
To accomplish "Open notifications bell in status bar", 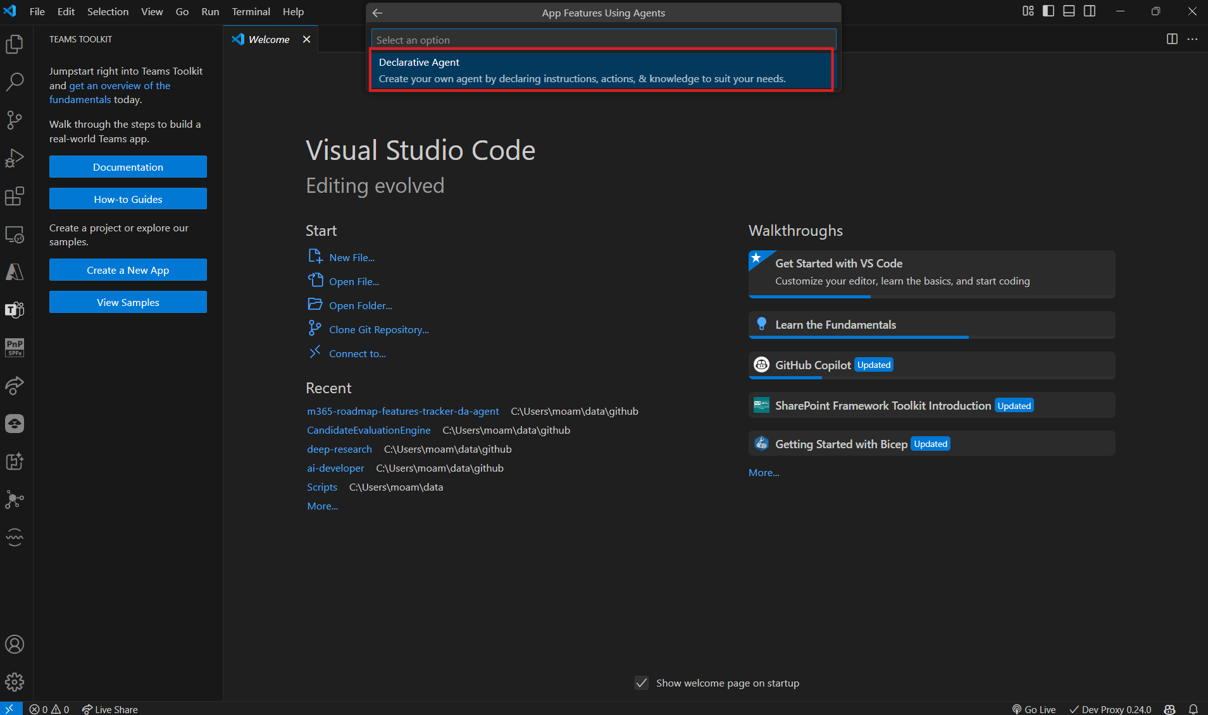I will (1193, 709).
